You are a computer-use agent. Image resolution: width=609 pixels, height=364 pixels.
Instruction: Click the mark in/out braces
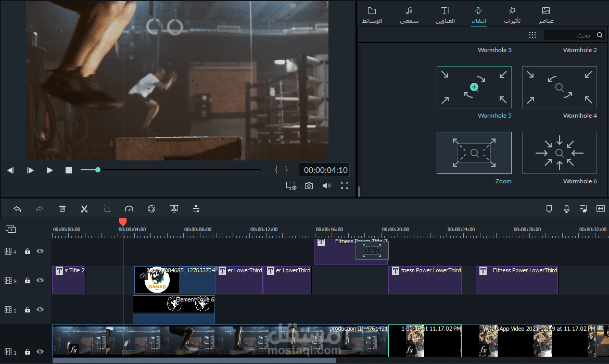pyautogui.click(x=281, y=170)
